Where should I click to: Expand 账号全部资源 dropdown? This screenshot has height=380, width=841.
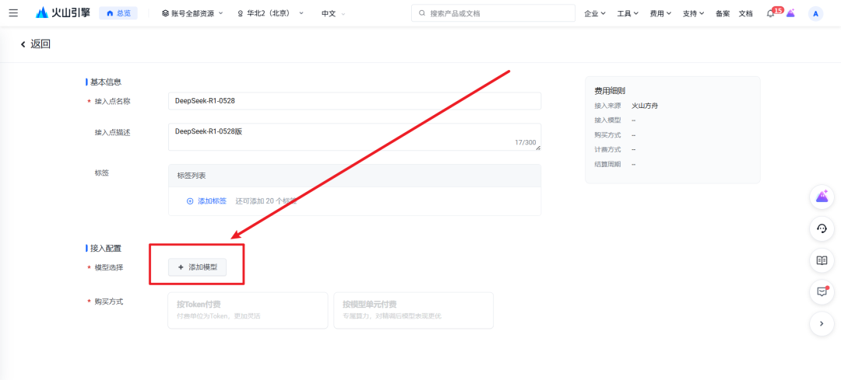point(192,13)
